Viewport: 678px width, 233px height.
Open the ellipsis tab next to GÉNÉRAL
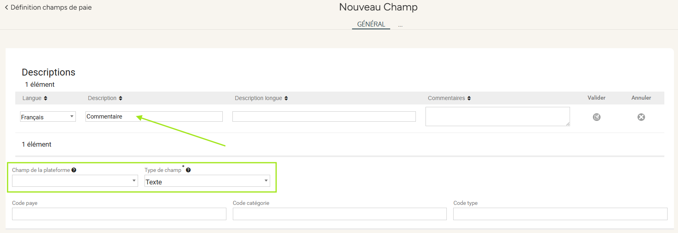pos(400,25)
